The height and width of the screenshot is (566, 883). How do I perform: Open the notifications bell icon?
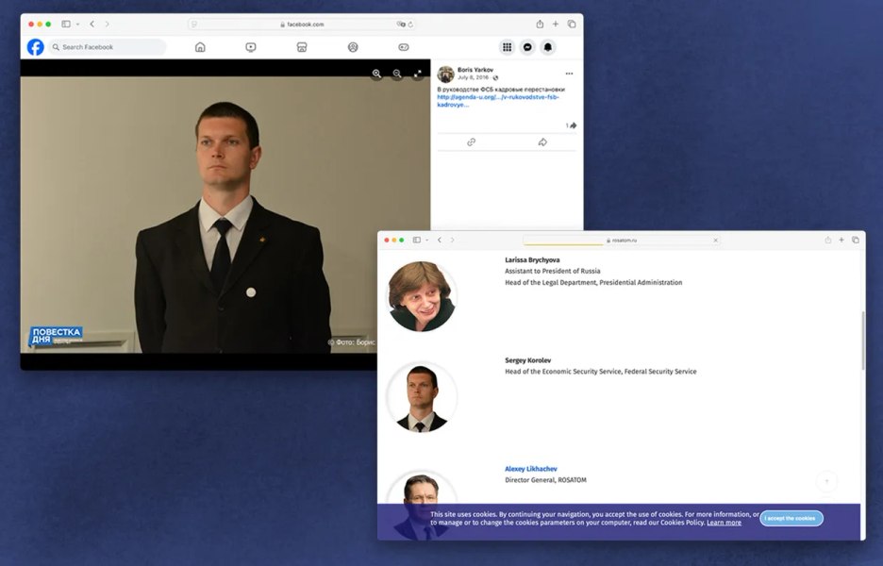click(x=548, y=47)
